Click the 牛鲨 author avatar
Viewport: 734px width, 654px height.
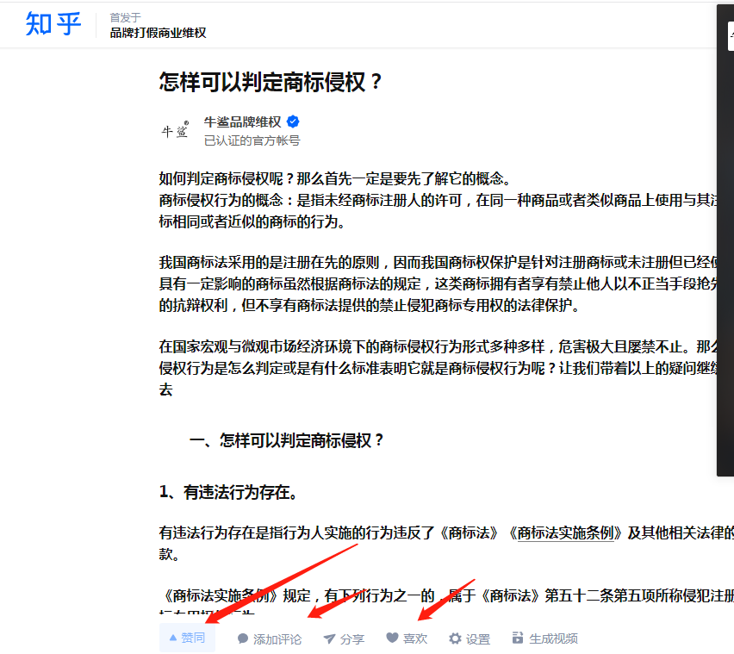pos(175,131)
